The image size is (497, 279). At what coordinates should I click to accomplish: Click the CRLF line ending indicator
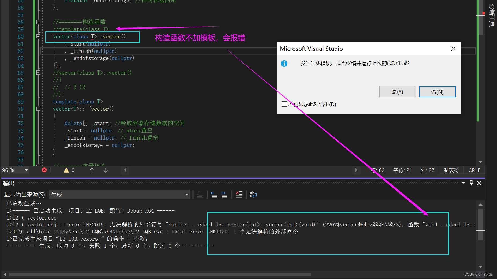click(474, 170)
